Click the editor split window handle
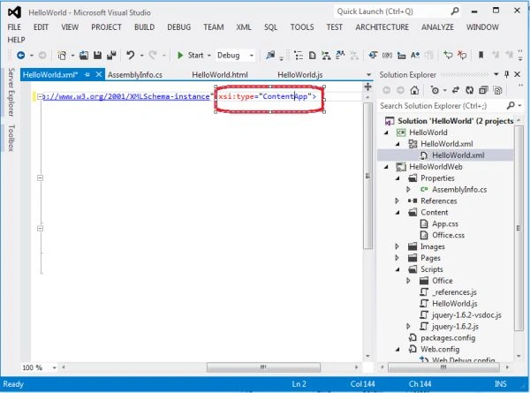This screenshot has height=393, width=530. (367, 87)
